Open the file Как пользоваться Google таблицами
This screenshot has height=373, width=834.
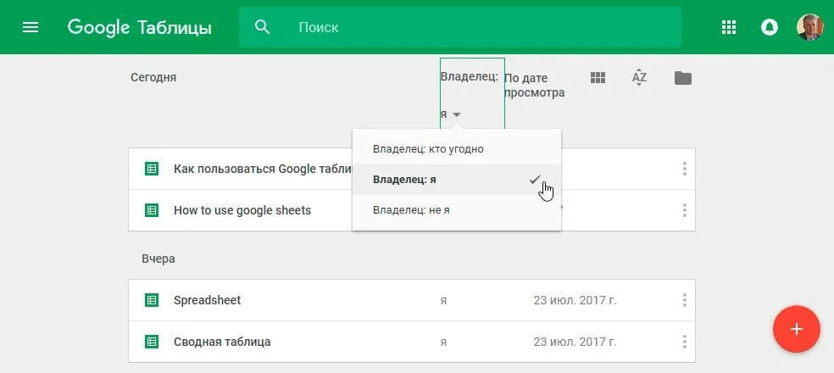(x=263, y=170)
